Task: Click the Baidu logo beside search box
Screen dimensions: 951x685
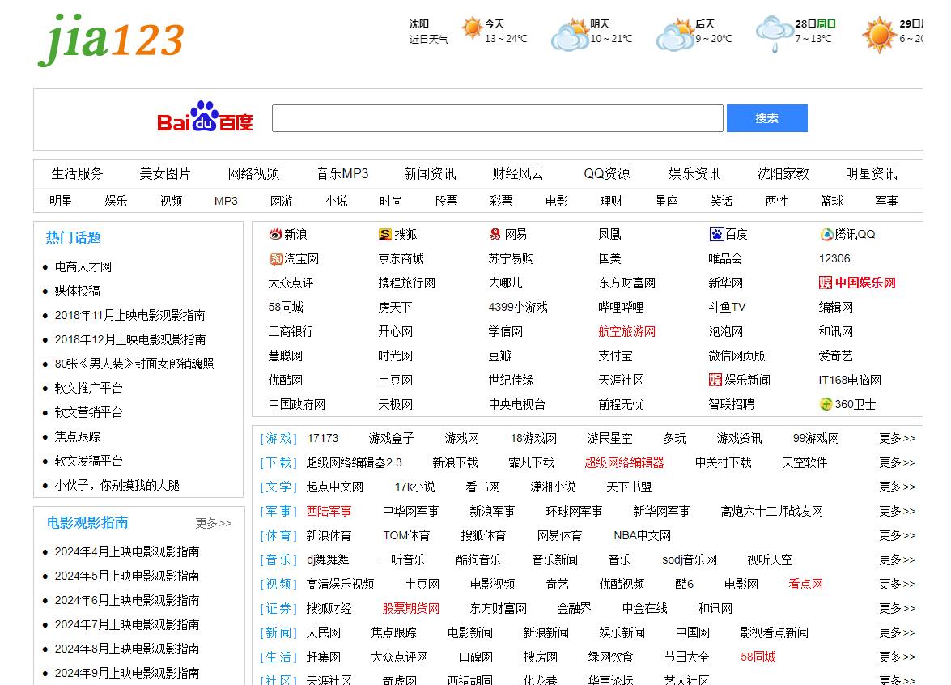Action: pyautogui.click(x=205, y=117)
